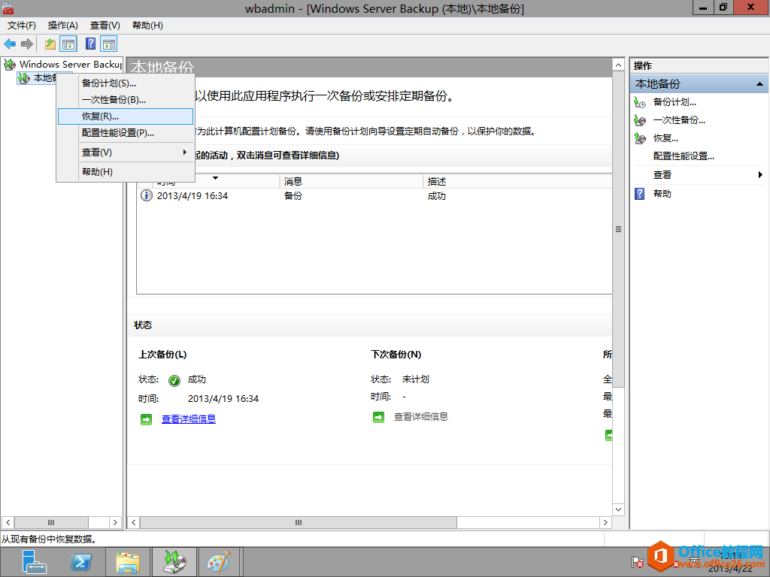Click 配置性能设置... in actions pane
Image resolution: width=770 pixels, height=577 pixels.
[x=684, y=156]
